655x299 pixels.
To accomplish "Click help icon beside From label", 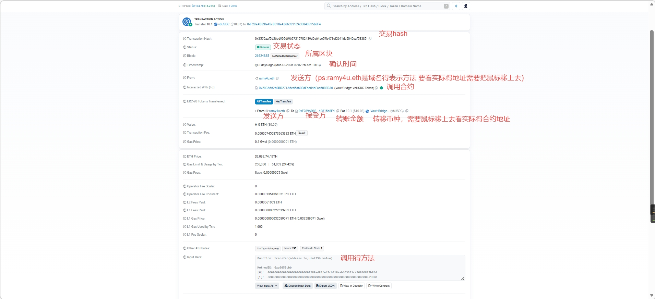I will [x=185, y=78].
